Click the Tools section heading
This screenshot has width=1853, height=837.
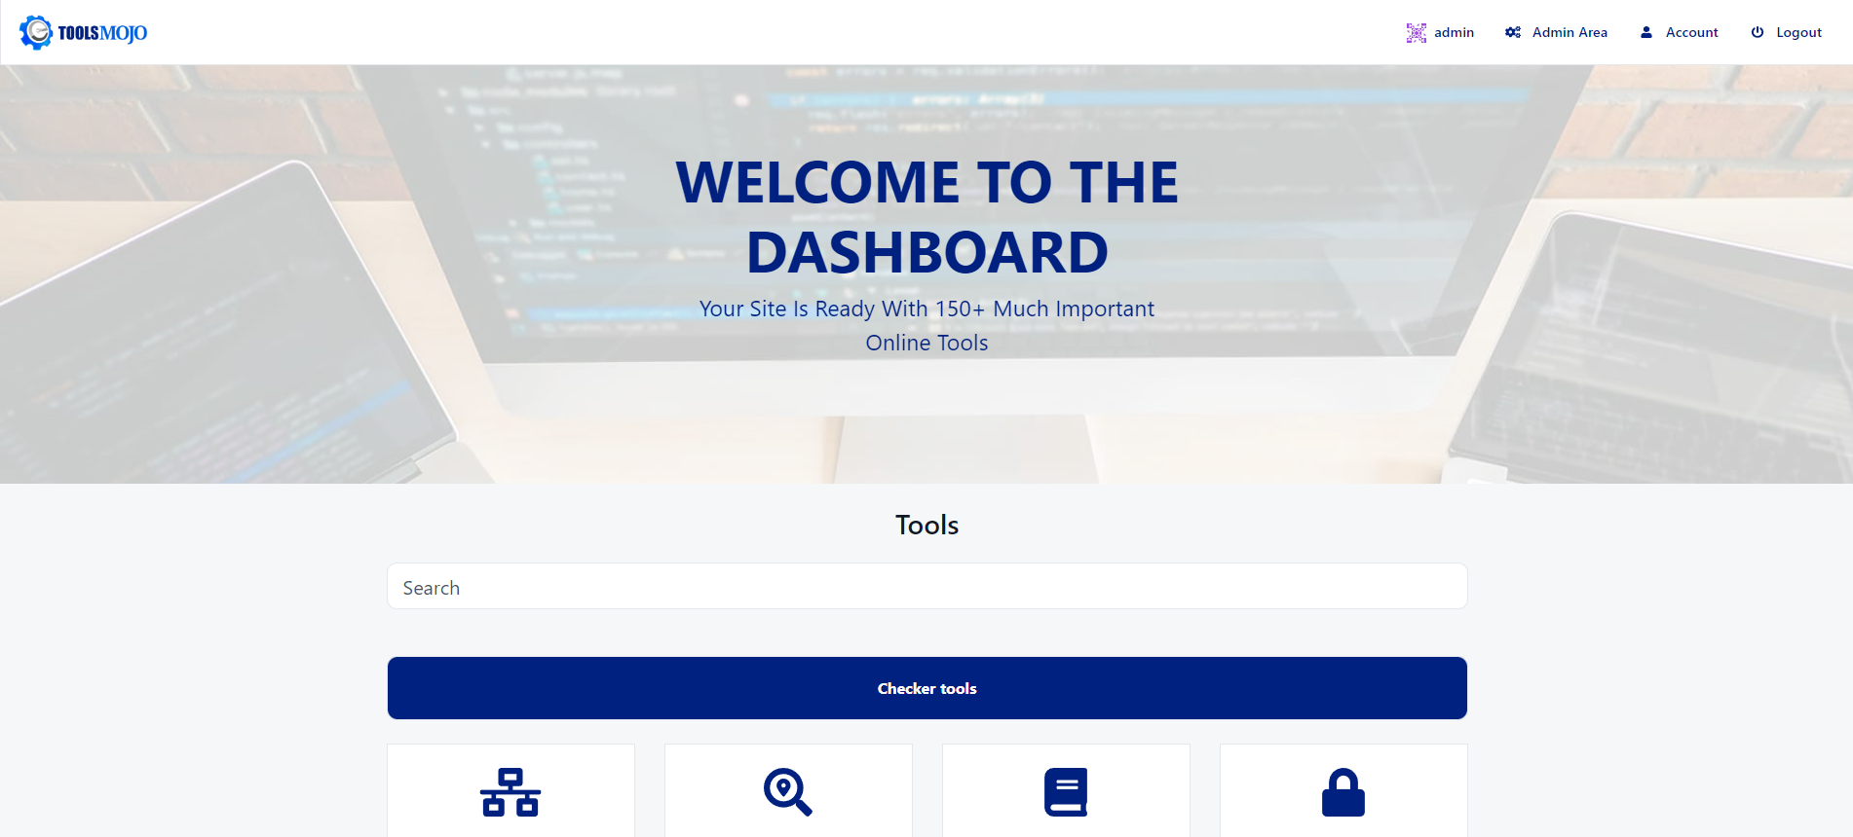tap(926, 525)
